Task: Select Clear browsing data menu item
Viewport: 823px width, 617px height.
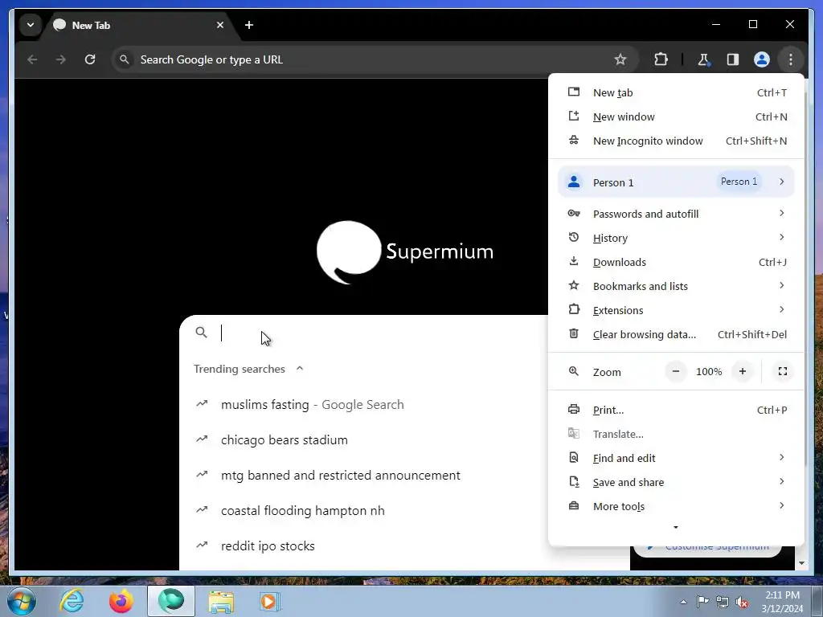Action: (676, 334)
